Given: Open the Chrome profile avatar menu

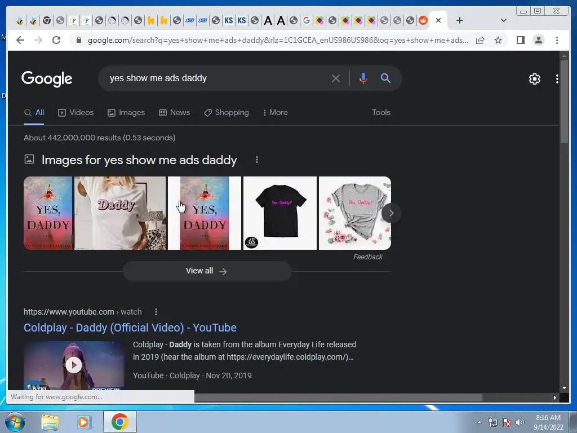Looking at the screenshot, I should pyautogui.click(x=538, y=40).
